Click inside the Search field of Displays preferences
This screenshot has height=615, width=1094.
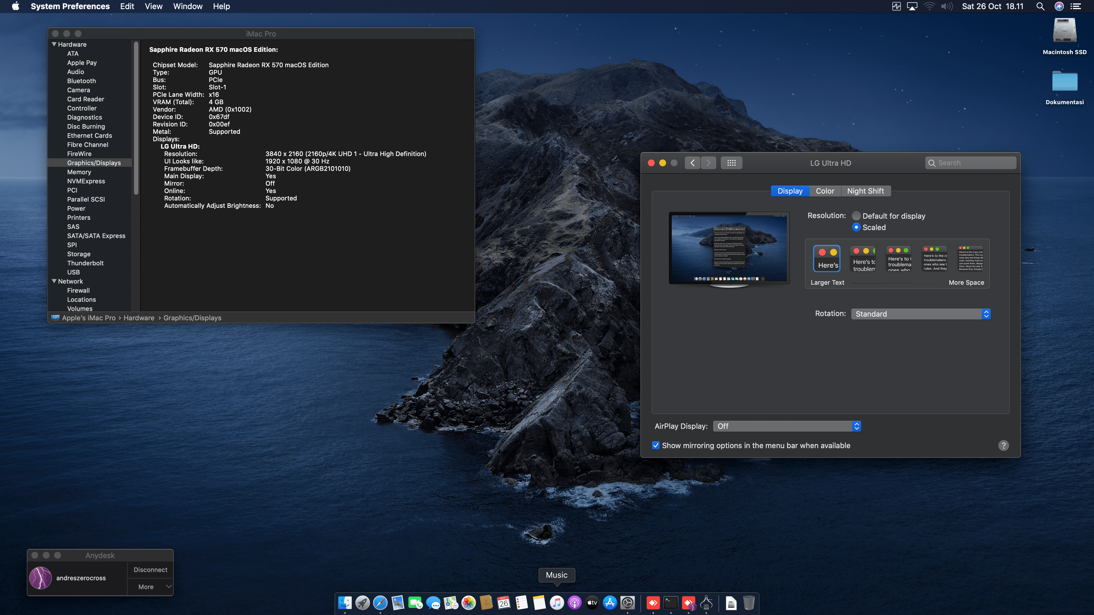tap(971, 163)
